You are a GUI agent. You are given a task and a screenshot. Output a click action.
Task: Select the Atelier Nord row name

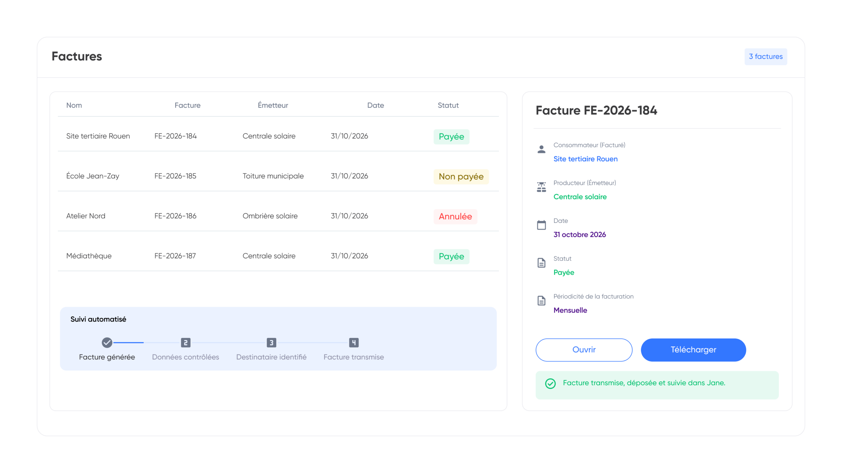point(86,216)
